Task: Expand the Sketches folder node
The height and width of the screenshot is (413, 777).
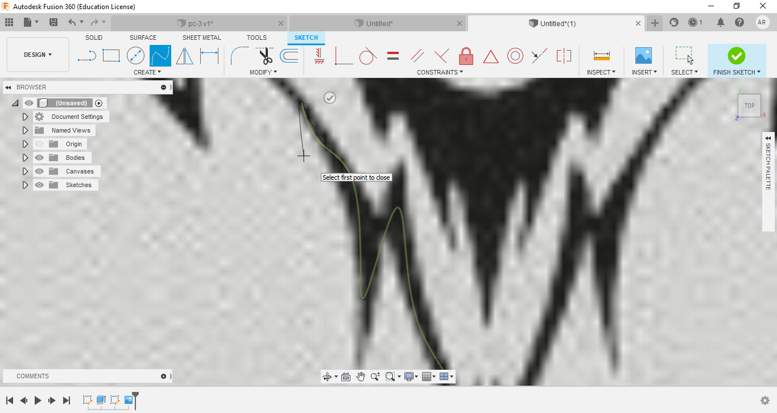Action: [x=25, y=185]
